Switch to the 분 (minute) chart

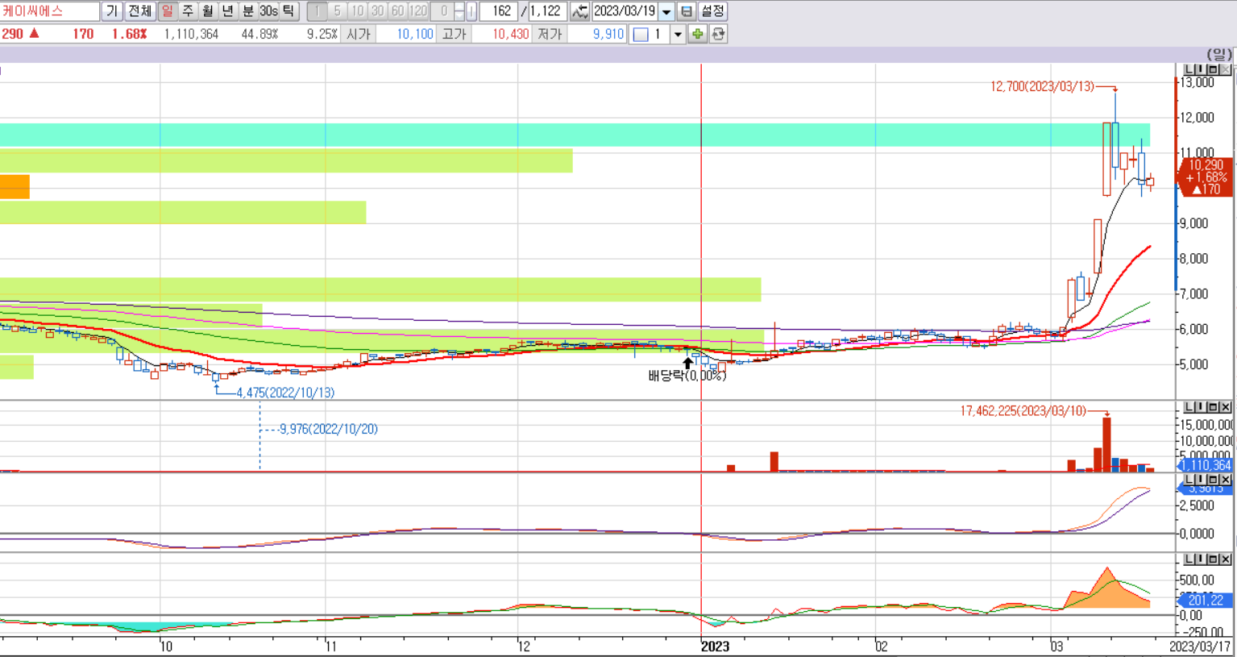pos(247,11)
